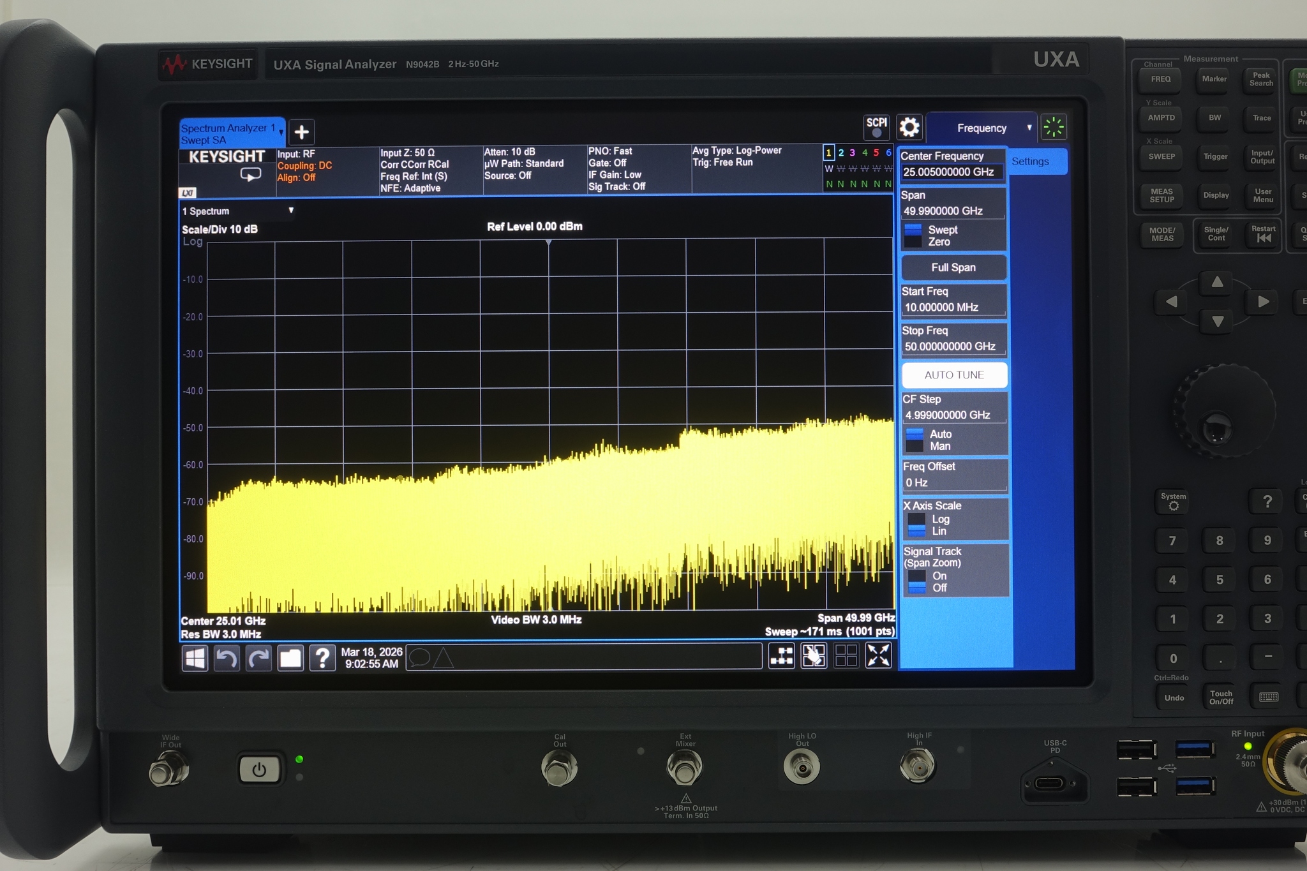Select trace 5 in trace indicator

(x=876, y=153)
